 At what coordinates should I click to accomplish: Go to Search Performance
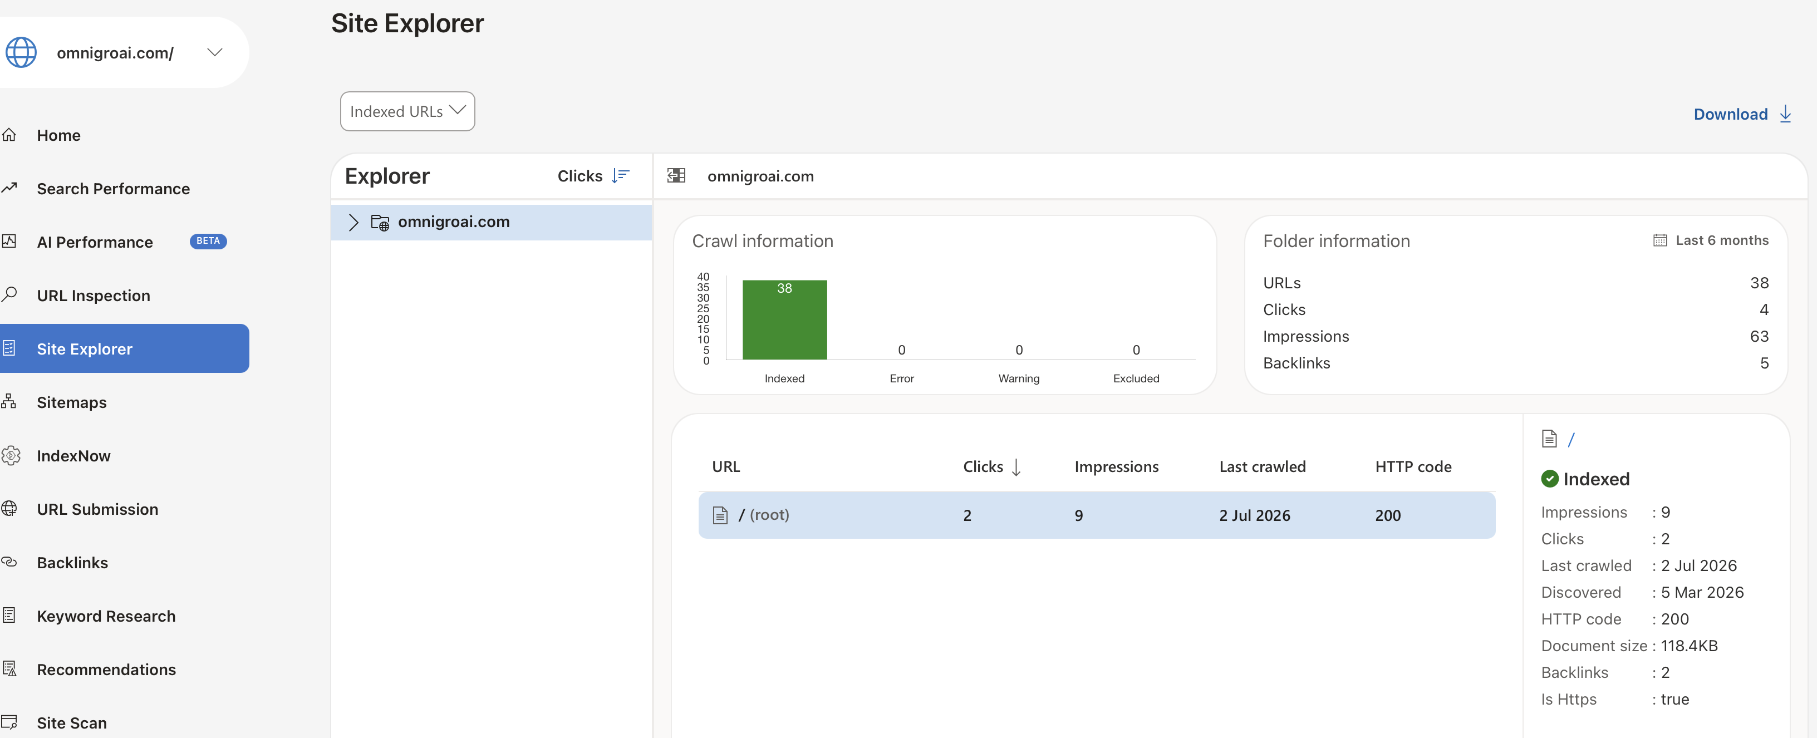113,188
